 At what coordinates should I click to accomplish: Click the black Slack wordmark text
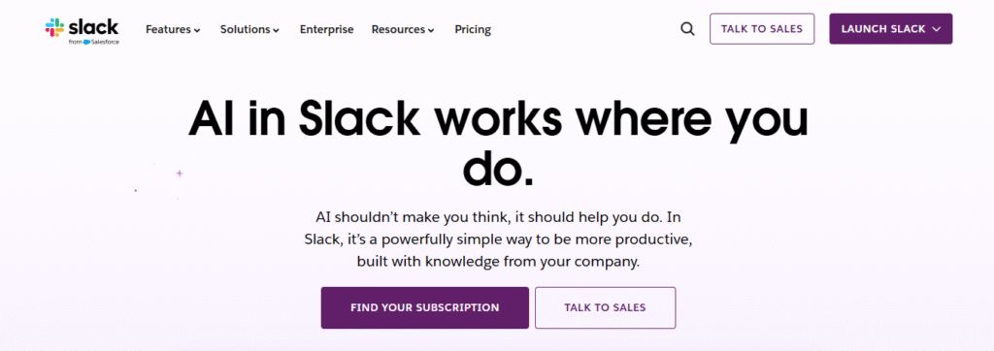coord(93,26)
